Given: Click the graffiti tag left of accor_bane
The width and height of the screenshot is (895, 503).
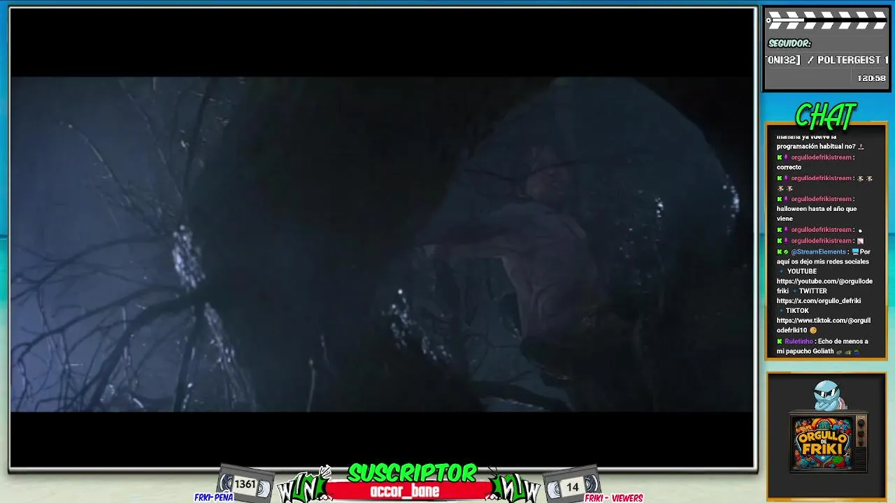Looking at the screenshot, I should 304,485.
